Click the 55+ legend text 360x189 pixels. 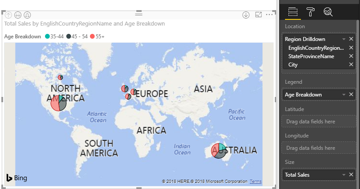[100, 37]
